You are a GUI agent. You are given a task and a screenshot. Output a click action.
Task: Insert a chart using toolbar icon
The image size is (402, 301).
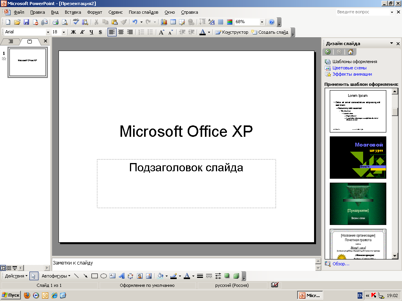(x=164, y=22)
